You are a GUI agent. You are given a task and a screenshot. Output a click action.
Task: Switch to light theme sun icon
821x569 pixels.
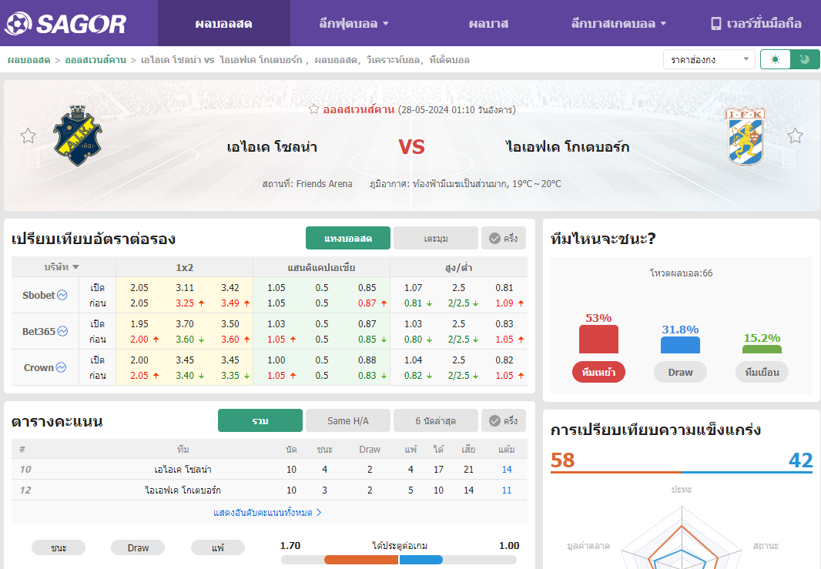(776, 60)
